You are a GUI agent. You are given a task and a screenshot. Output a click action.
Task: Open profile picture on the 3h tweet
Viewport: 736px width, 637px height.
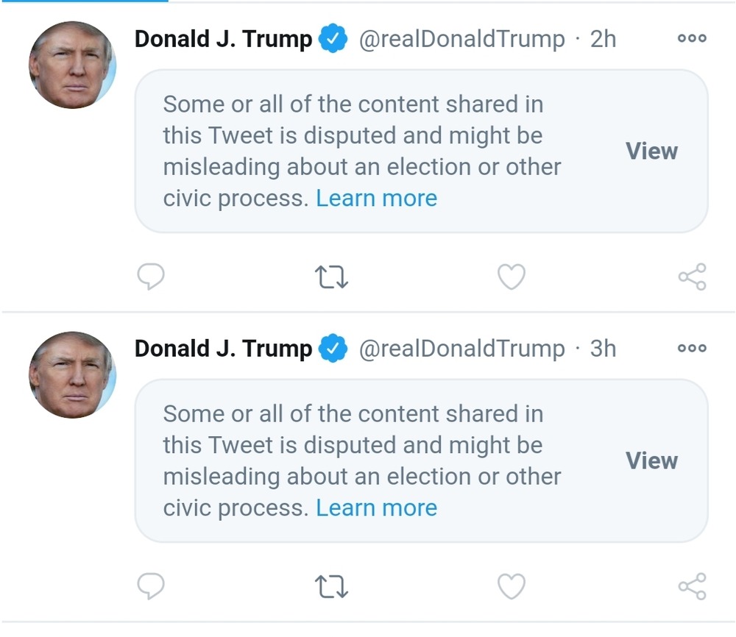pos(72,375)
